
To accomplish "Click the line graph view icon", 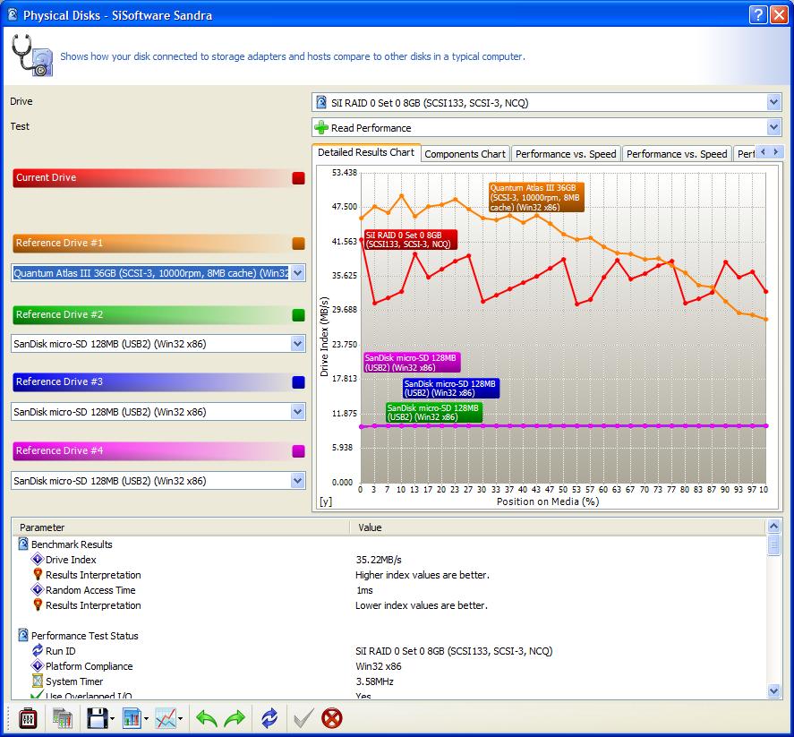I will coord(166,718).
